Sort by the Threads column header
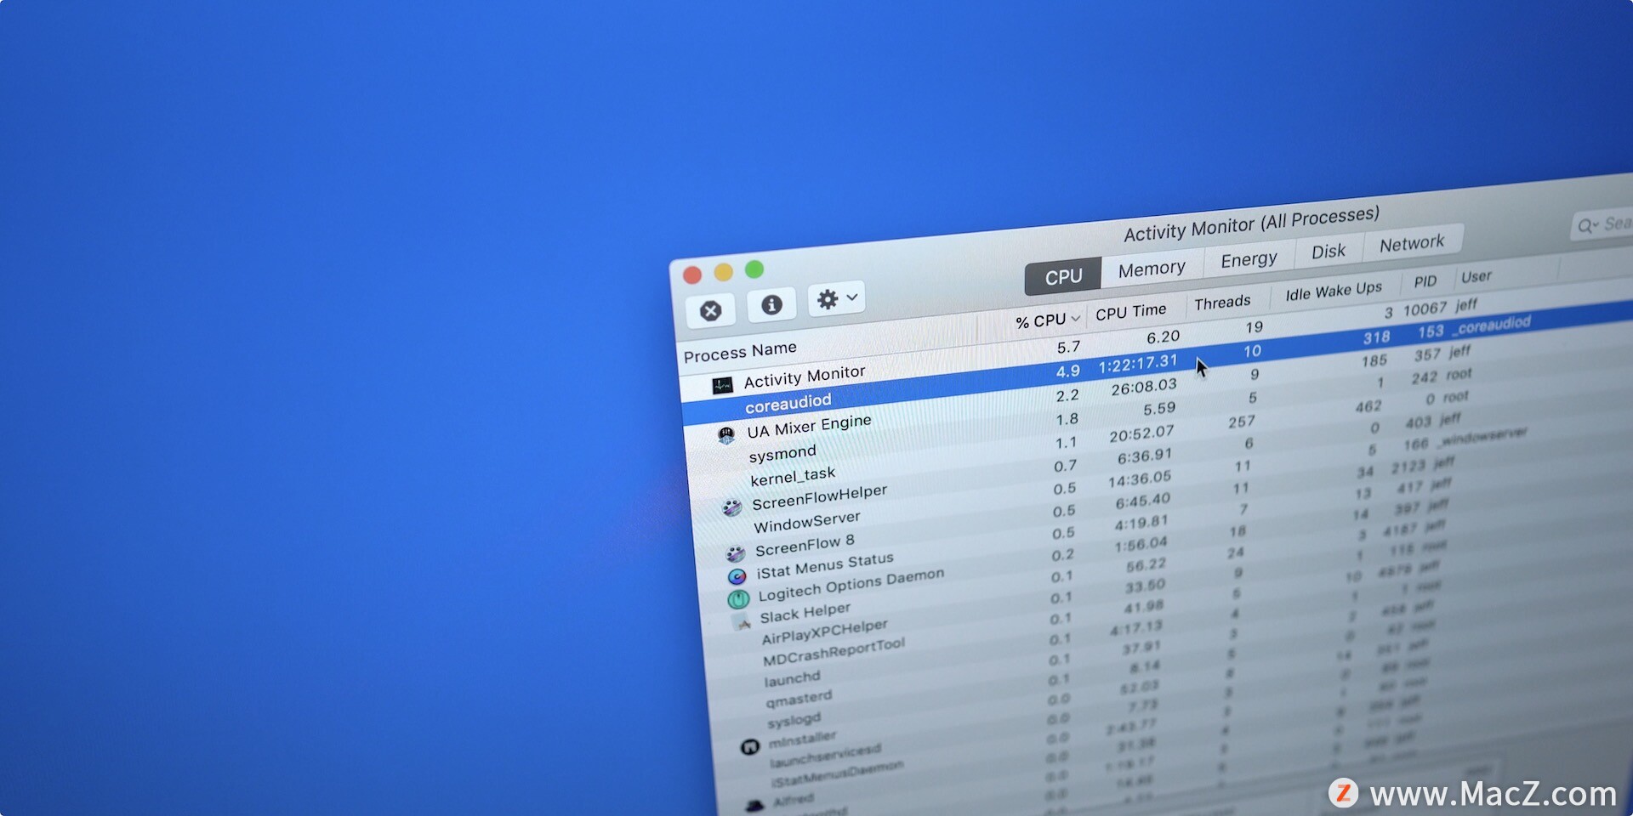The width and height of the screenshot is (1633, 816). click(x=1222, y=303)
